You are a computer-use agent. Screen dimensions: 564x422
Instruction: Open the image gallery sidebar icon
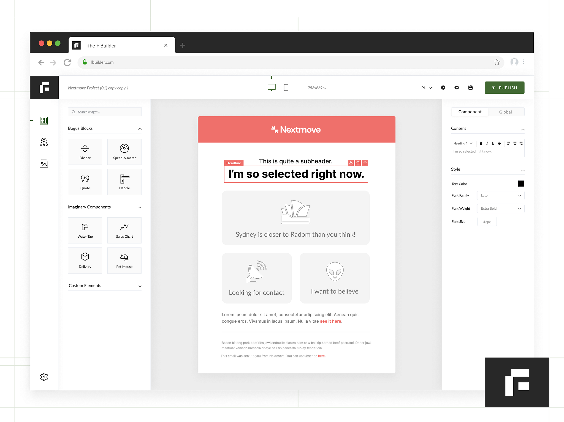pyautogui.click(x=44, y=164)
